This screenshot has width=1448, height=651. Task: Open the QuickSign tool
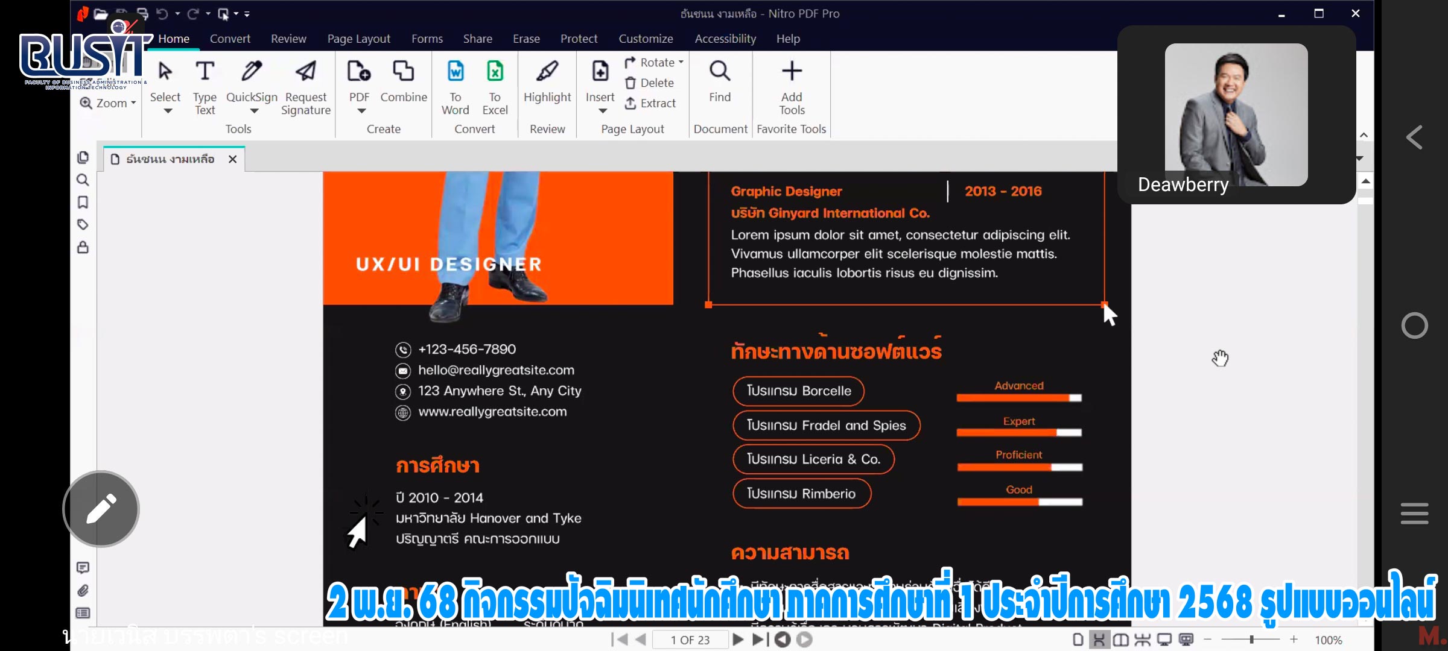[x=252, y=84]
